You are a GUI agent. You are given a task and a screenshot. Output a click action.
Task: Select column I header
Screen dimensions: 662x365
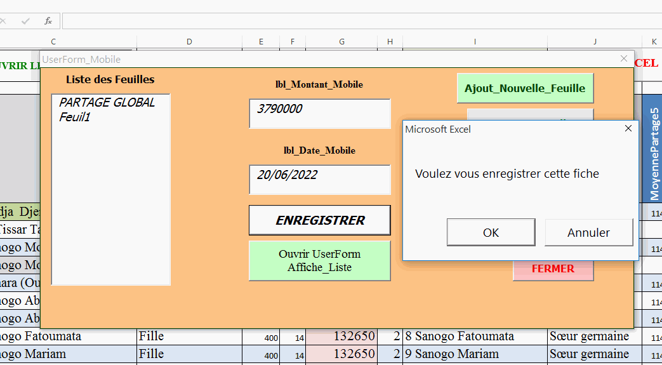474,42
